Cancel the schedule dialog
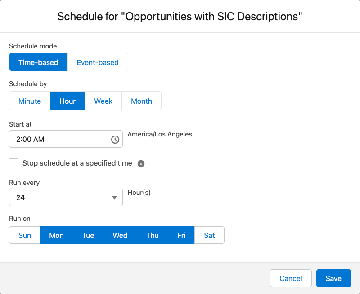360x294 pixels. coord(291,278)
